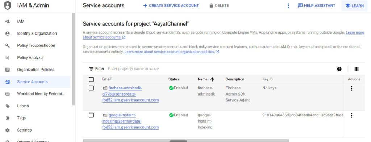Screen dimensions: 371x142
Task: Open Settings in the sidebar
Action: [36, 130]
